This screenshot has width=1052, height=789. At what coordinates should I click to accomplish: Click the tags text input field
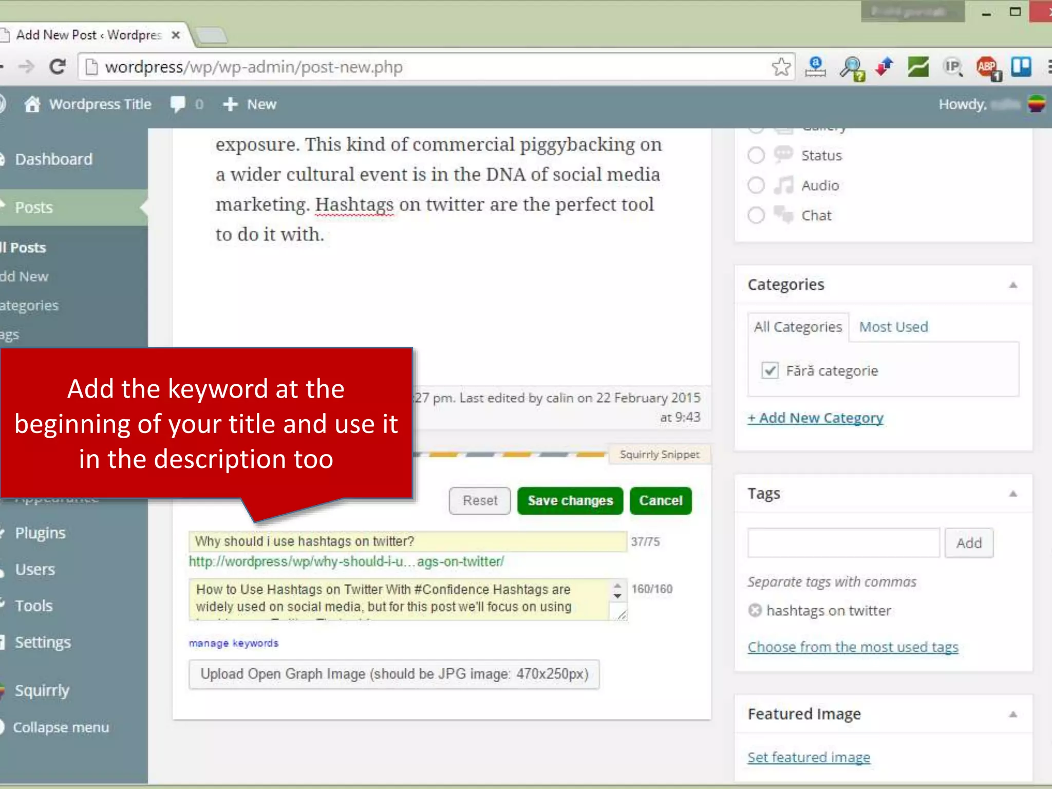844,543
